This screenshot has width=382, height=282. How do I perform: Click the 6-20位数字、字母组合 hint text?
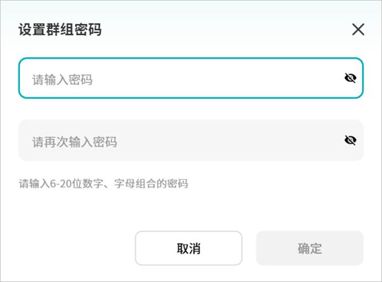(x=103, y=184)
